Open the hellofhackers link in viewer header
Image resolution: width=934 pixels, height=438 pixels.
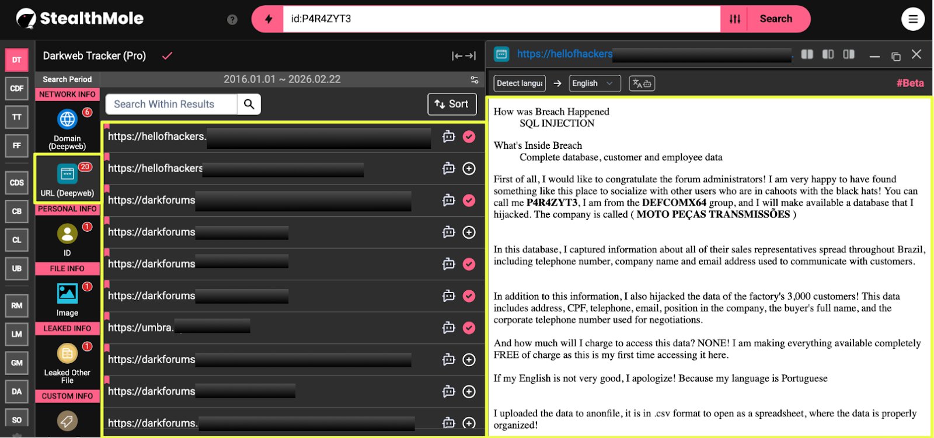[x=564, y=54]
